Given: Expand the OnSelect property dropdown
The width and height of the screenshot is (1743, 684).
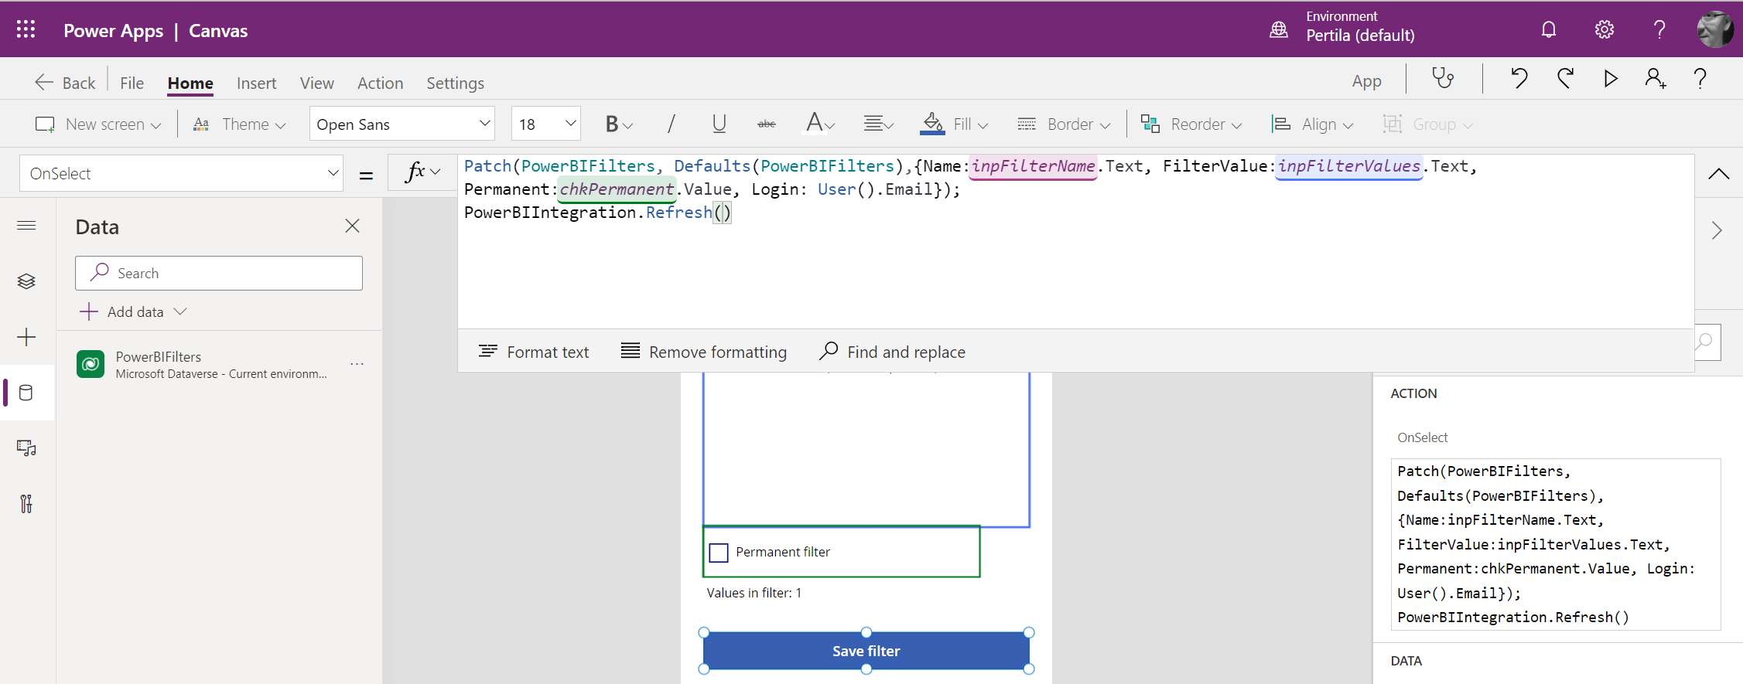Looking at the screenshot, I should tap(333, 173).
